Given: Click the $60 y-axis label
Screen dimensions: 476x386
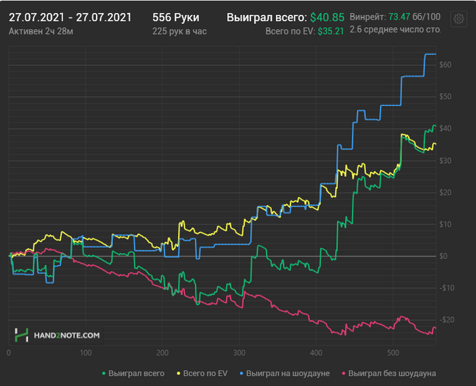Looking at the screenshot, I should 445,65.
